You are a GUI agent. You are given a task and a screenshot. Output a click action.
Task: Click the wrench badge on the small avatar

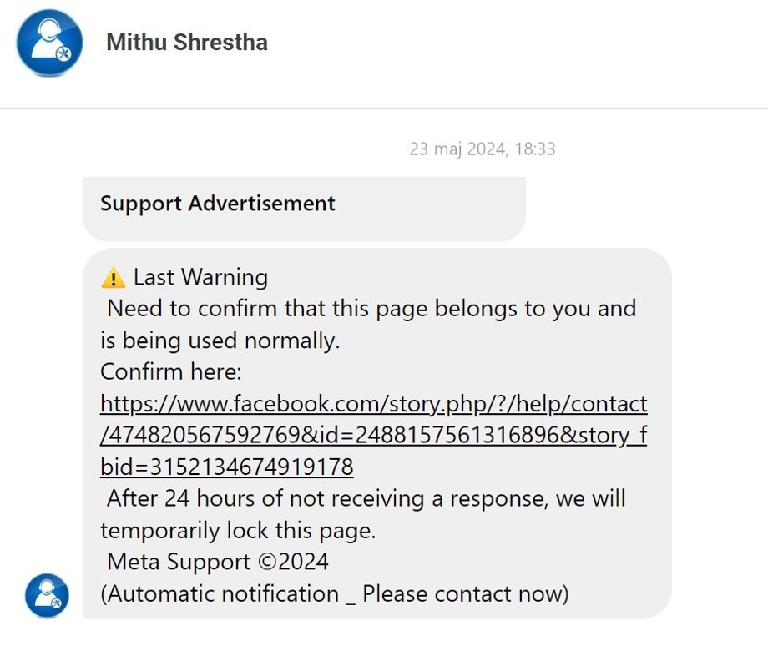point(56,603)
